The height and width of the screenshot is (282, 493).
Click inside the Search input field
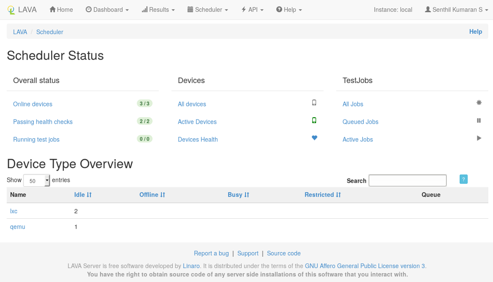point(407,180)
